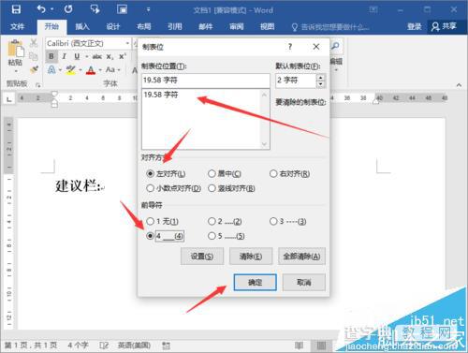The width and height of the screenshot is (468, 353).
Task: Click the 共享 Share button
Action: (445, 26)
